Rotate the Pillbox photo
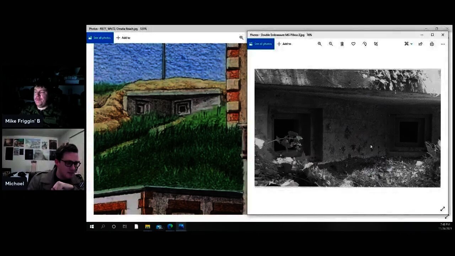 coord(365,44)
